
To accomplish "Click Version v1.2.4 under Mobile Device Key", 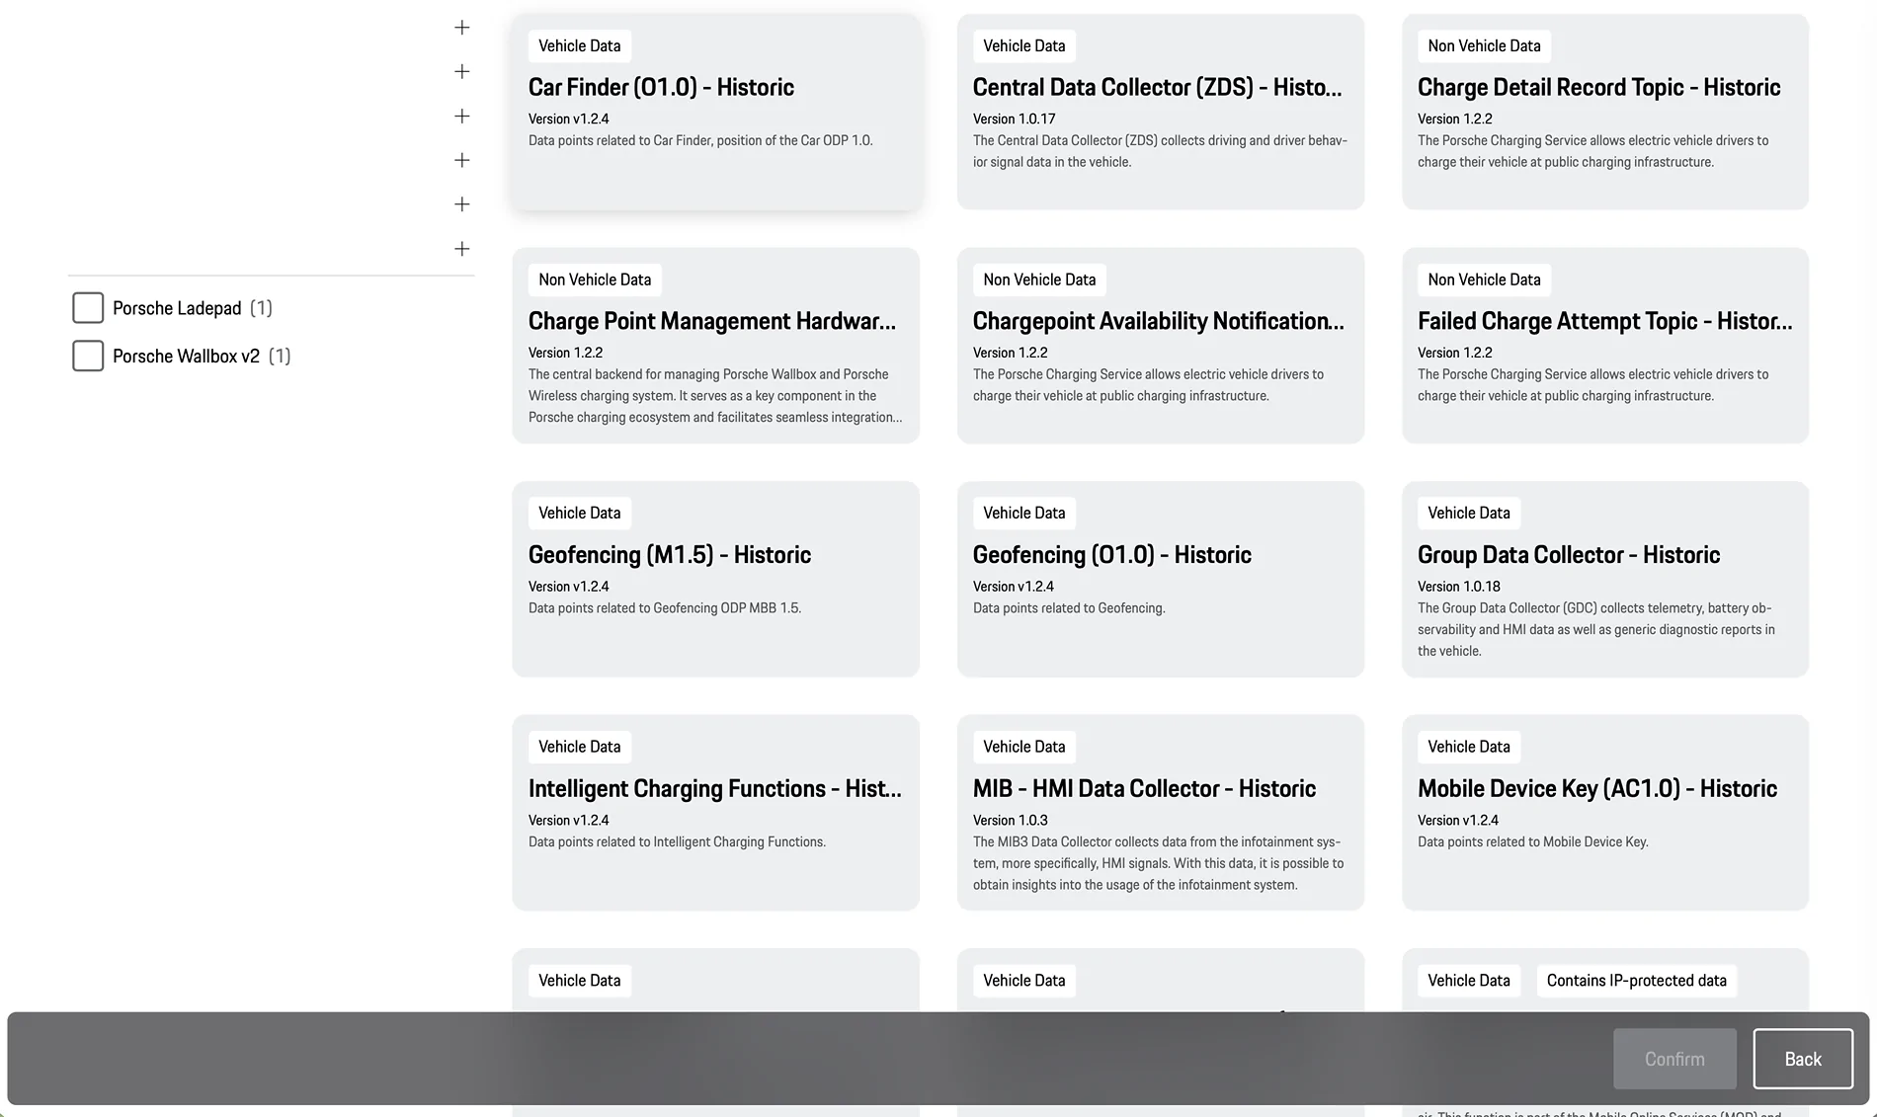I will pos(1458,821).
